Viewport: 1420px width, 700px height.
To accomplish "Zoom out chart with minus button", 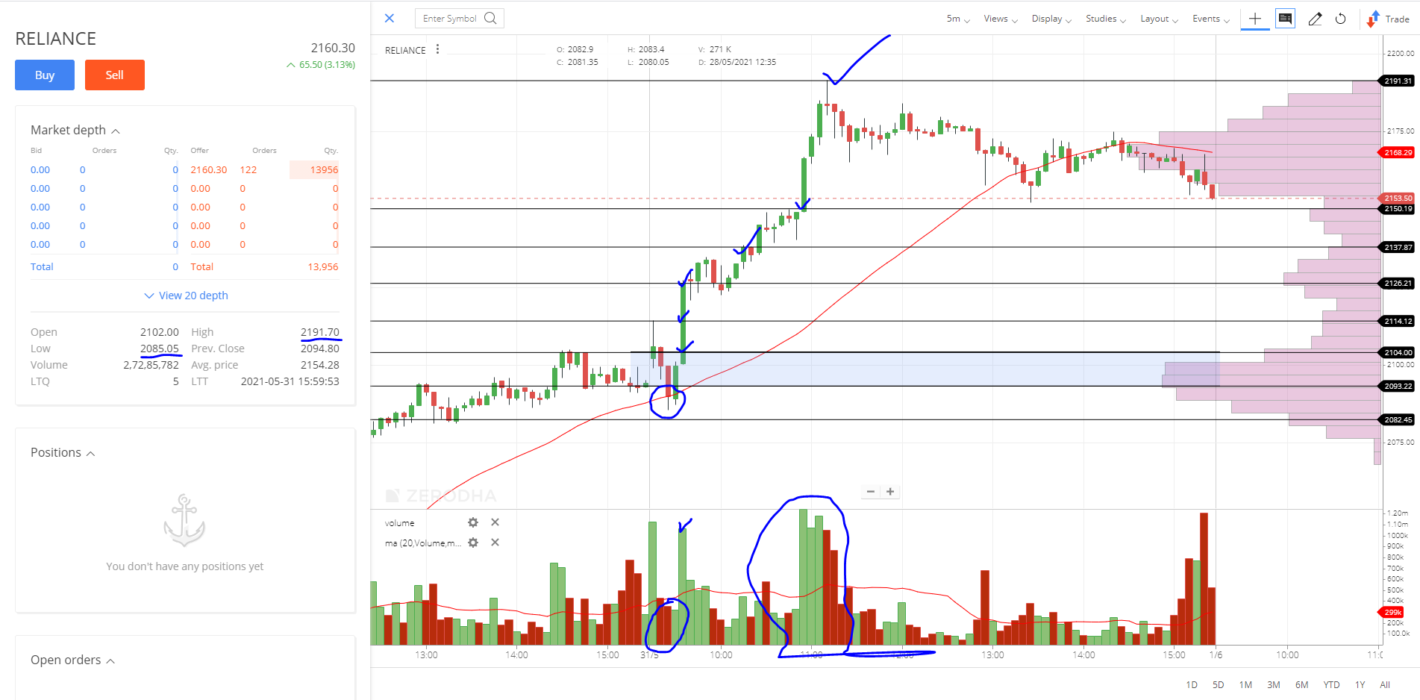I will (x=871, y=491).
